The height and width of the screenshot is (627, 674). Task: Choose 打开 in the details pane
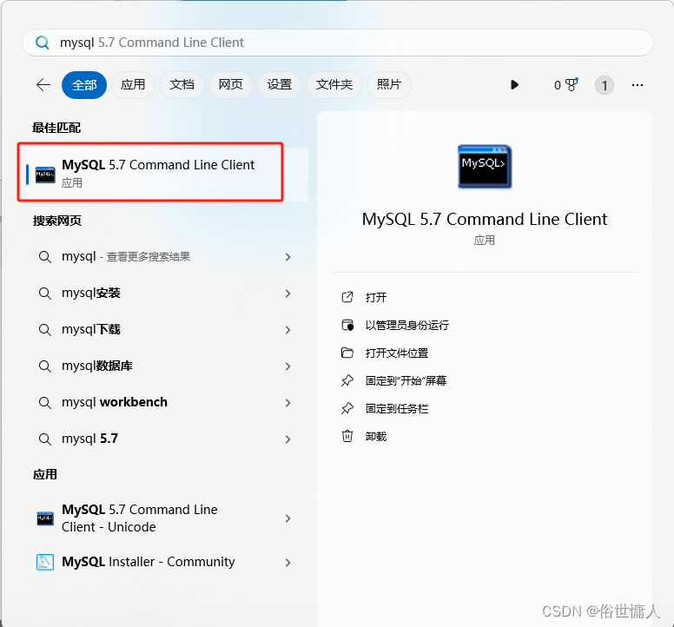pos(376,297)
